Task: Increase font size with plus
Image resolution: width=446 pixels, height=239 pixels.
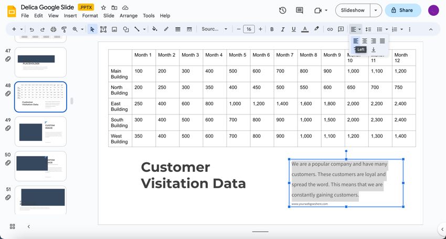Action: pyautogui.click(x=260, y=29)
